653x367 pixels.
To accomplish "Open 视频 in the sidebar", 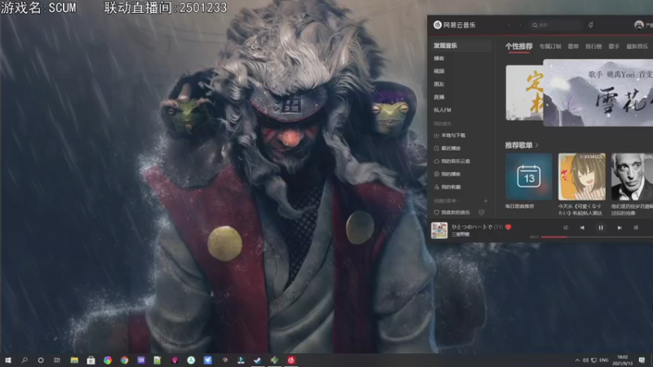I will (439, 71).
